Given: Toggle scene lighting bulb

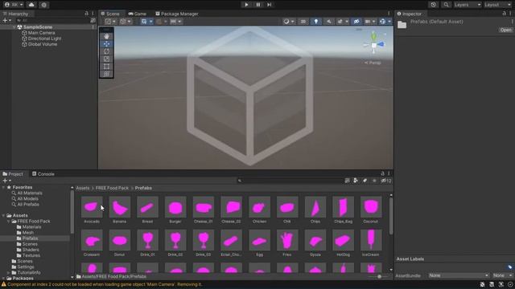Looking at the screenshot, I should click(x=316, y=22).
